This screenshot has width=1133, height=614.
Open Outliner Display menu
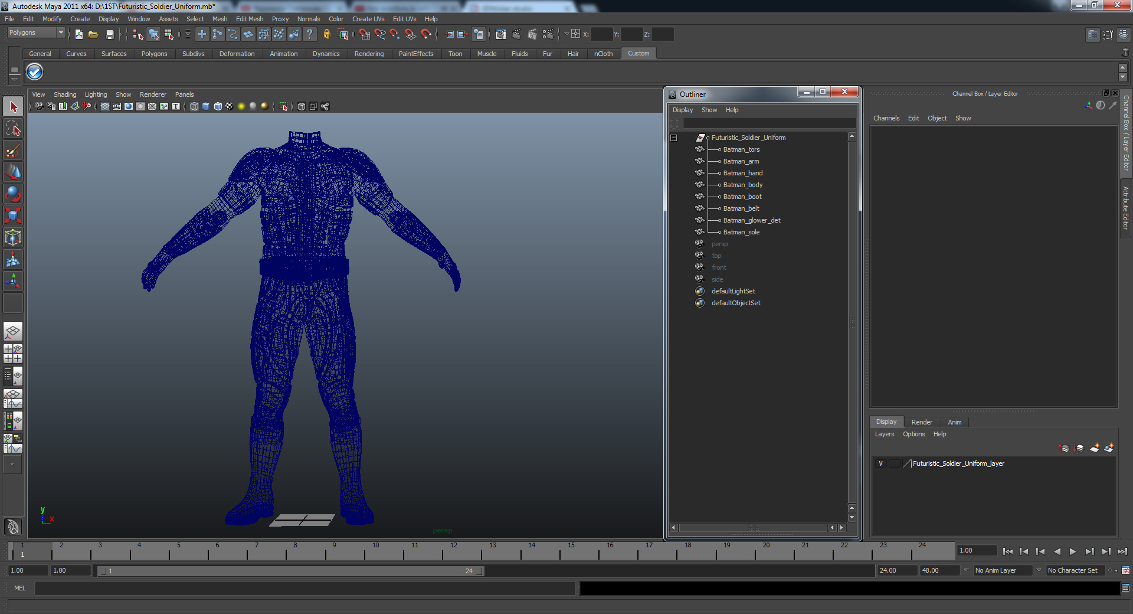coord(683,110)
